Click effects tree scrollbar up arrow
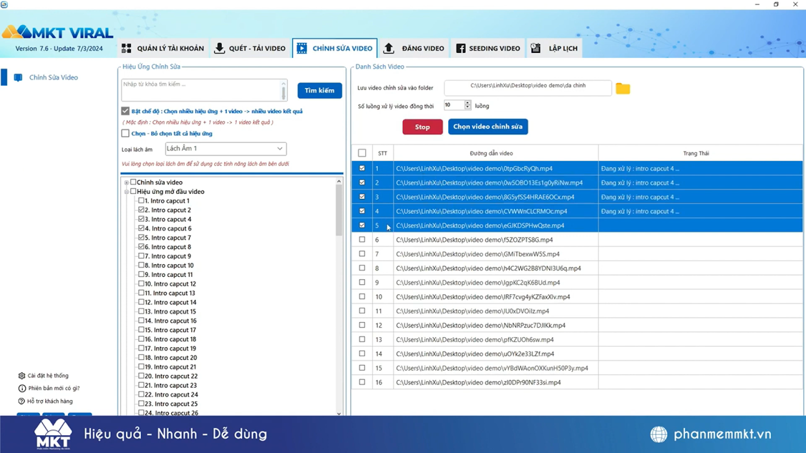The height and width of the screenshot is (453, 806). click(x=339, y=181)
